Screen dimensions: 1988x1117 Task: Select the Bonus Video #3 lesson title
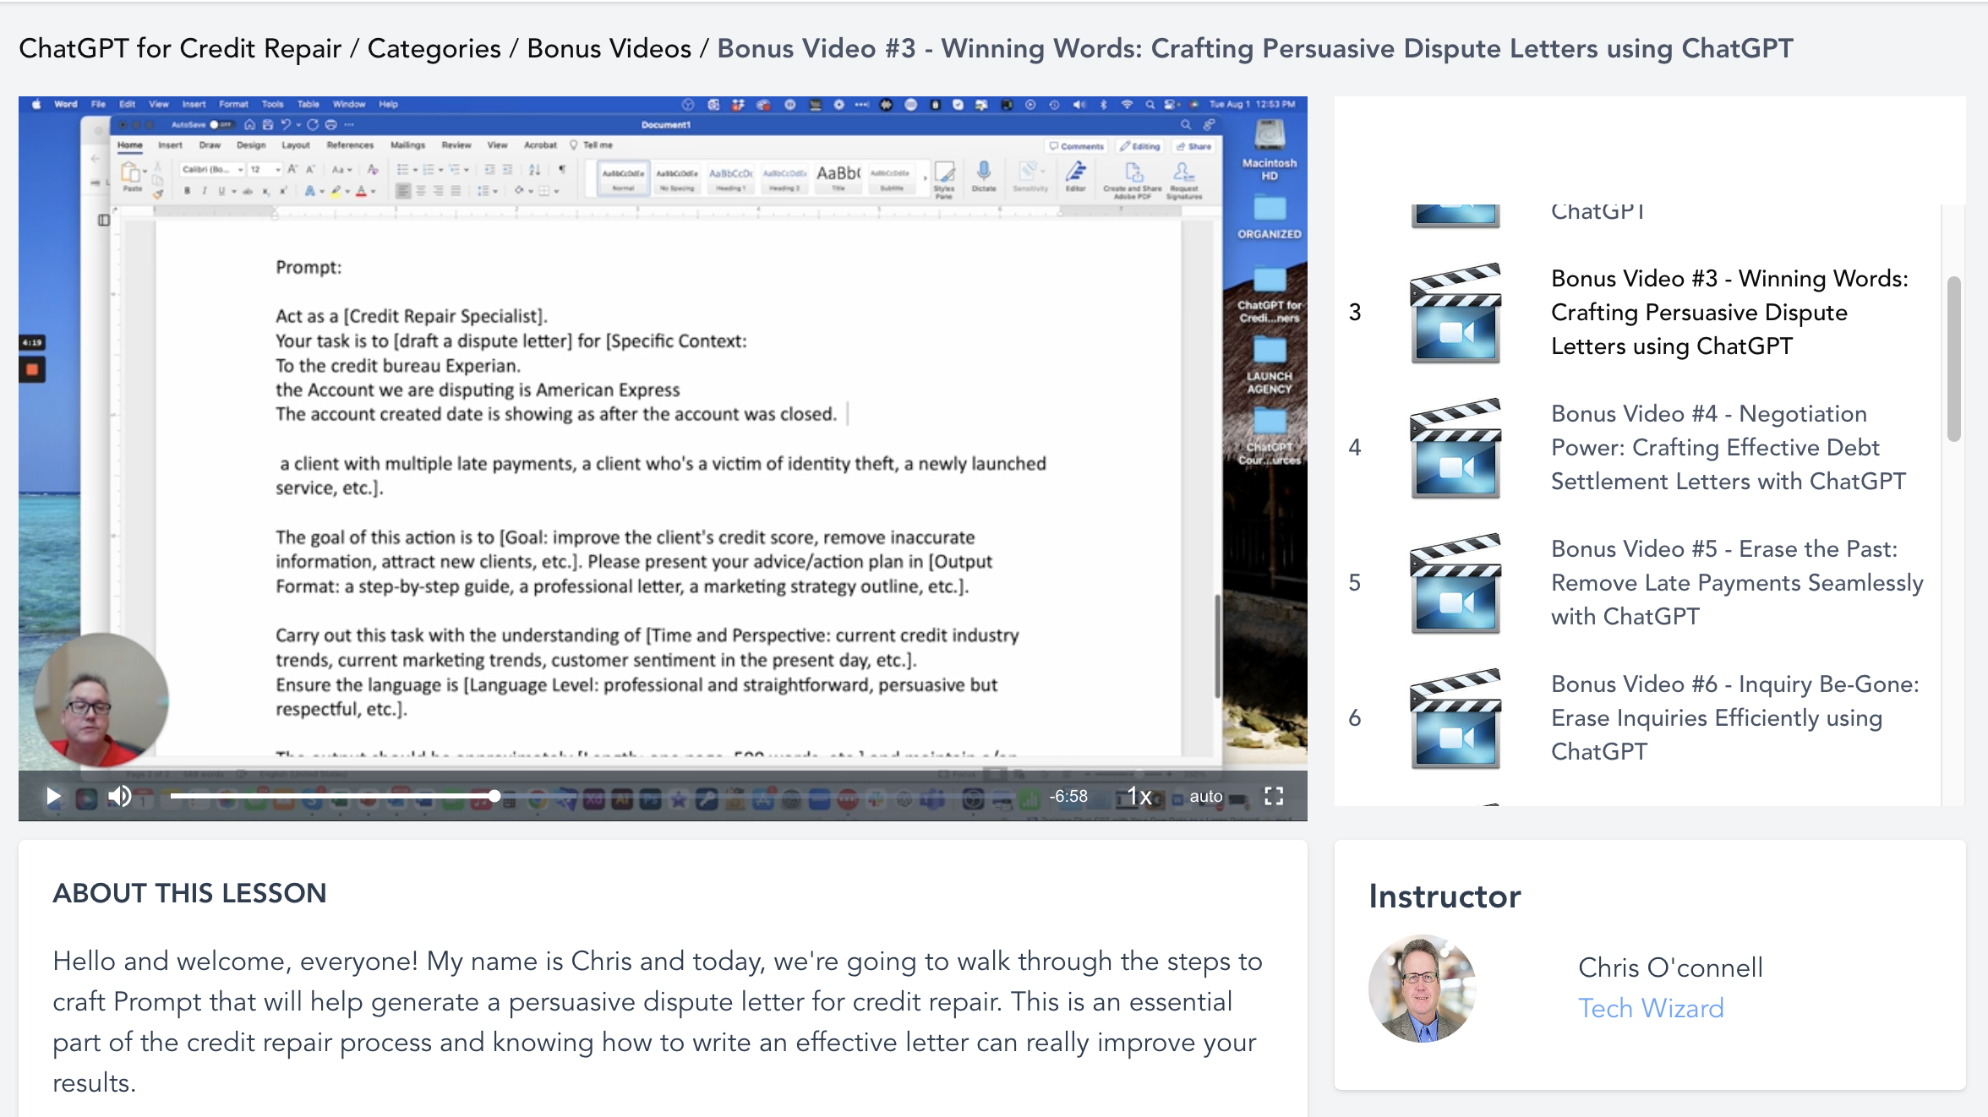[1729, 312]
